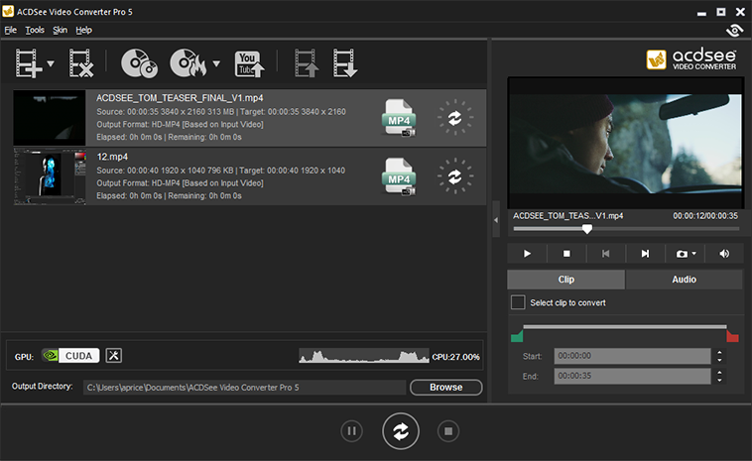Viewport: 752px width, 461px height.
Task: Click the Remove file toolbar icon
Action: (80, 64)
